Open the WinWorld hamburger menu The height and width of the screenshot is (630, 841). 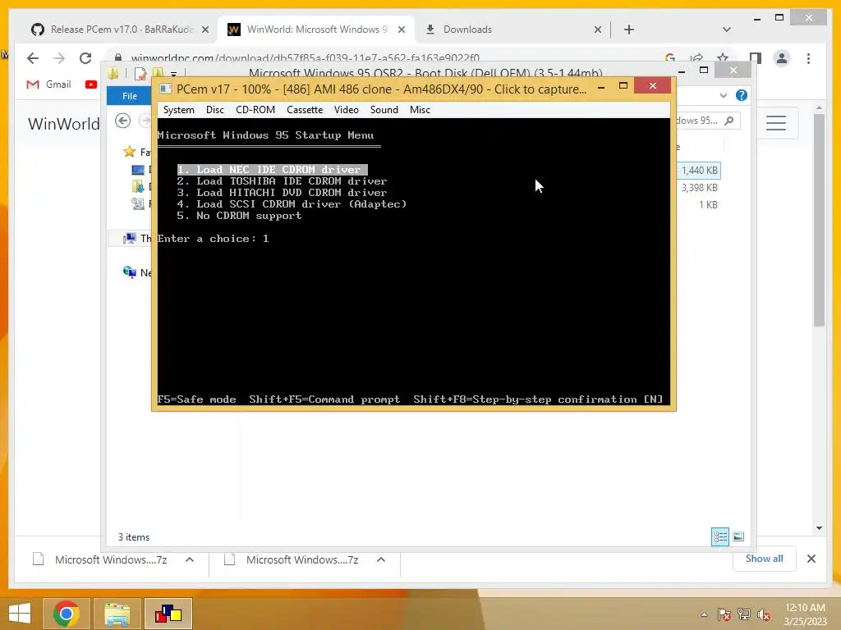pos(775,123)
